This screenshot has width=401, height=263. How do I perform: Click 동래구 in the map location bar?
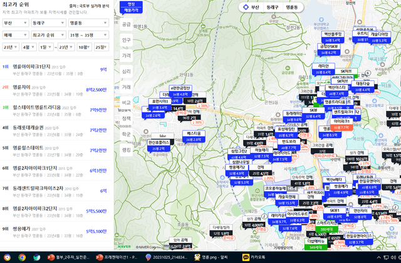click(x=273, y=7)
